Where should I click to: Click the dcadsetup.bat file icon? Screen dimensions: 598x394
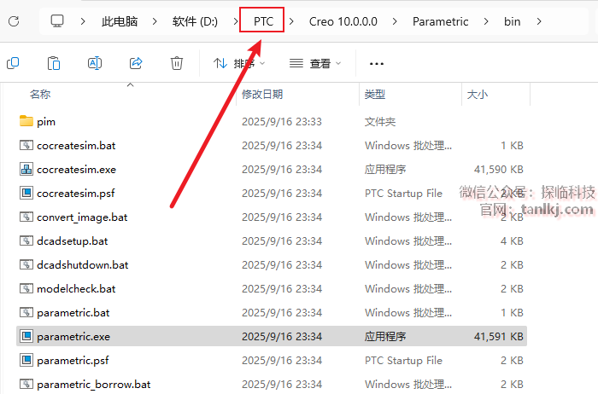pyautogui.click(x=26, y=240)
